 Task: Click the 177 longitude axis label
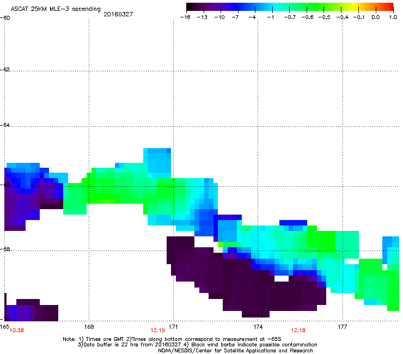(343, 326)
